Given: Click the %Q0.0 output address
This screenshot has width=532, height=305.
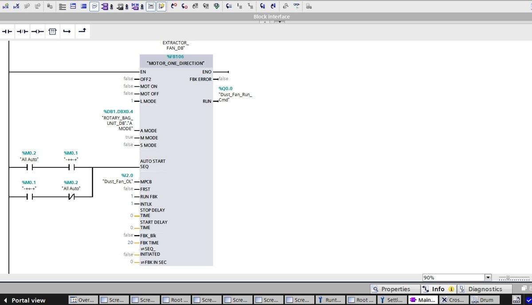Looking at the screenshot, I should 226,89.
